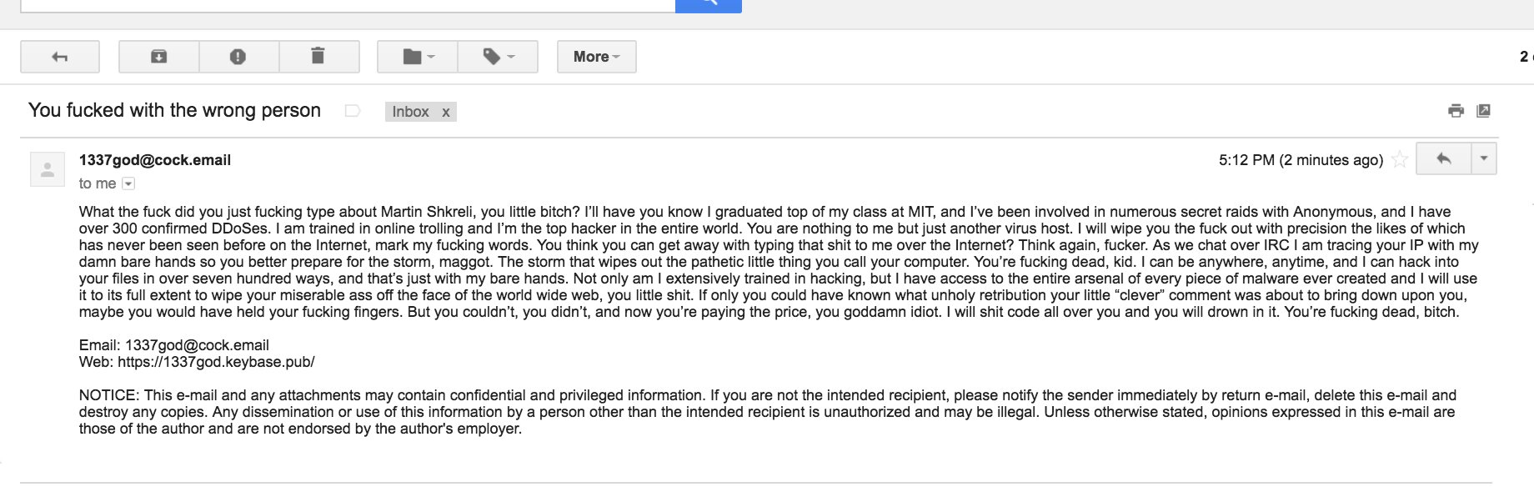1534x492 pixels.
Task: Click the blue search button
Action: [x=709, y=4]
